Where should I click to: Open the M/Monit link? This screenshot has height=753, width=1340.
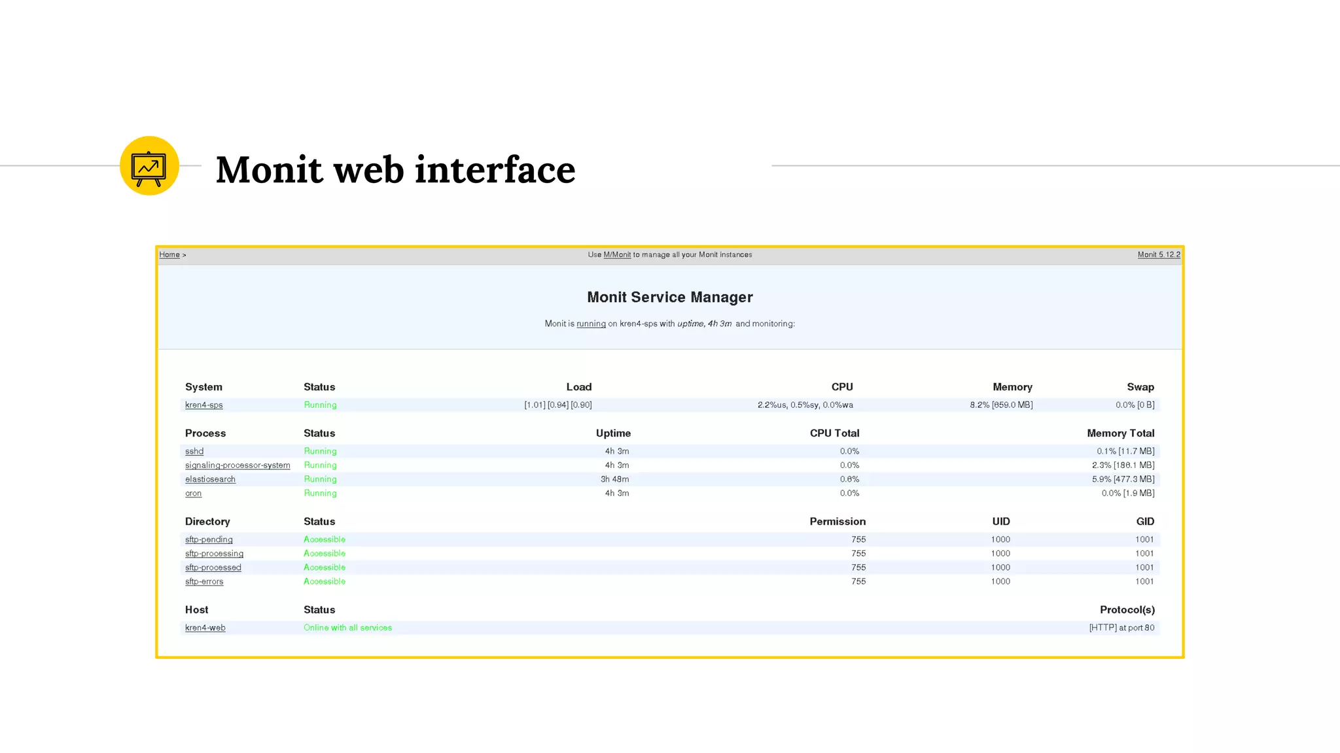coord(617,255)
